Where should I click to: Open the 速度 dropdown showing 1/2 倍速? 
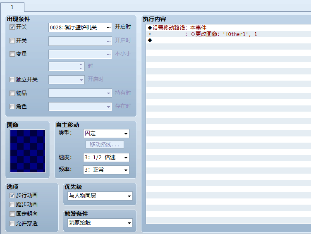[106, 158]
